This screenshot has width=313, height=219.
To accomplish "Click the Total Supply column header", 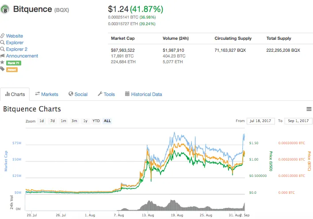I will click(279, 38).
